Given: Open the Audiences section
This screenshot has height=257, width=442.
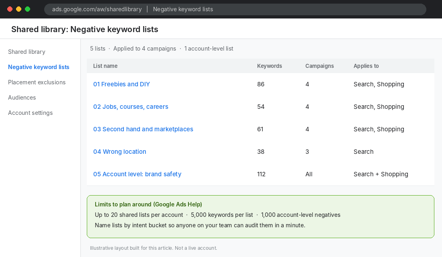Looking at the screenshot, I should pos(22,98).
